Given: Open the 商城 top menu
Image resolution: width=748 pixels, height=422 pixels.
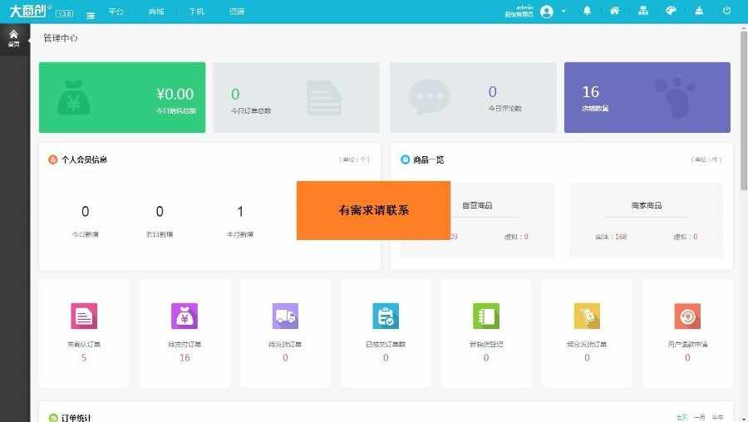Looking at the screenshot, I should 156,12.
